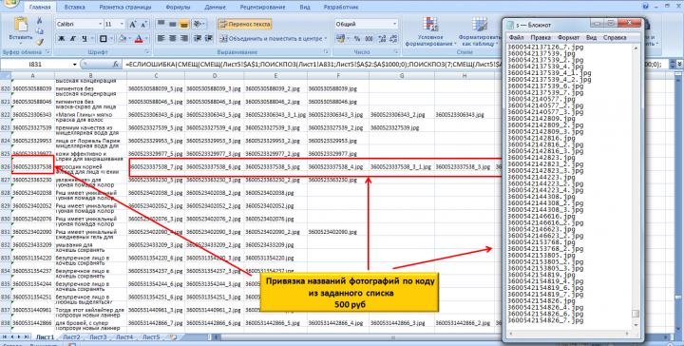Click the Office button in Excel

(9, 4)
